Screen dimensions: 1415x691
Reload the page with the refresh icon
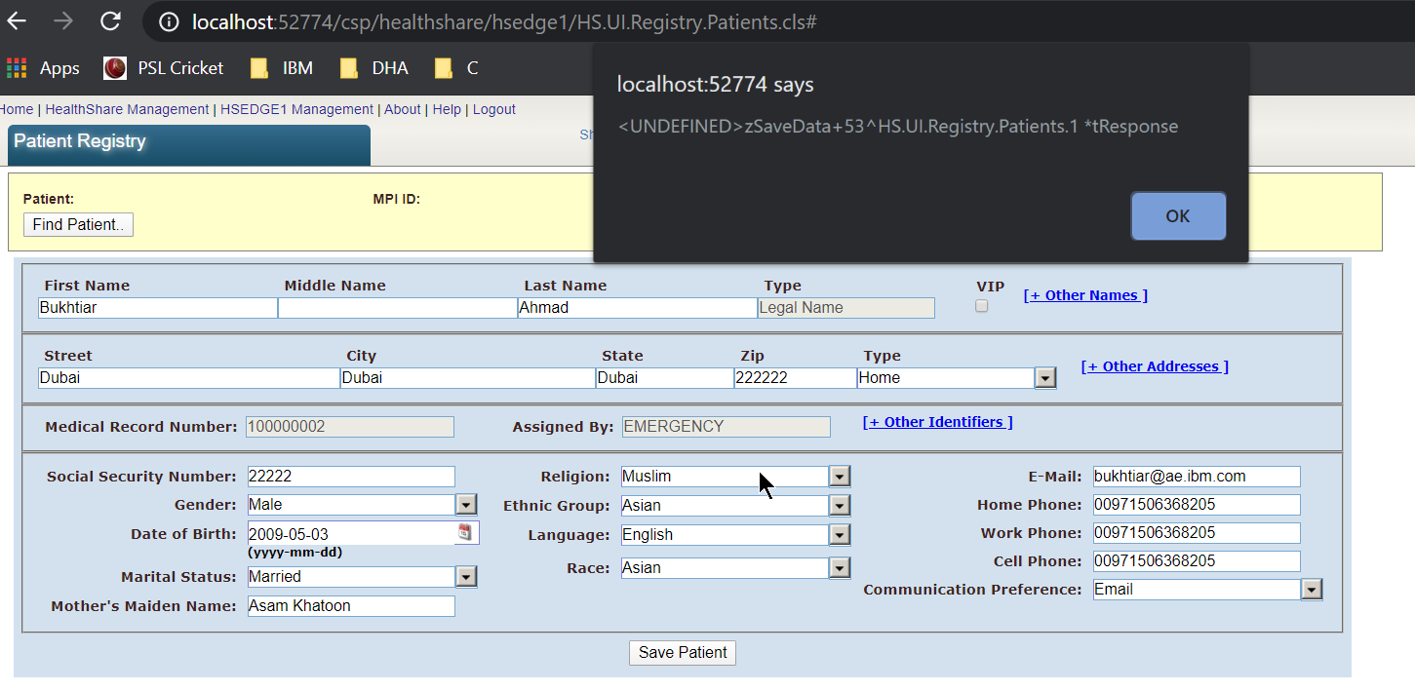tap(109, 19)
